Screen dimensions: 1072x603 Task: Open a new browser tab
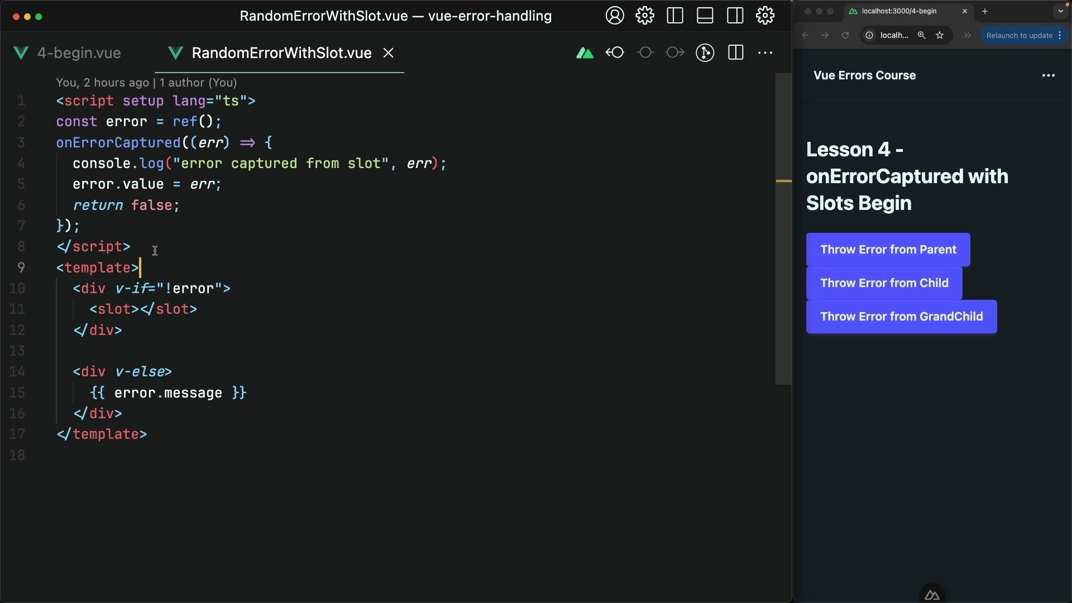[985, 11]
